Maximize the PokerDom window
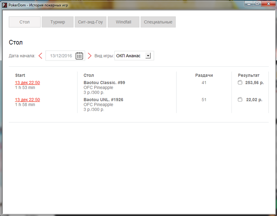277x216 pixels. pyautogui.click(x=257, y=4)
